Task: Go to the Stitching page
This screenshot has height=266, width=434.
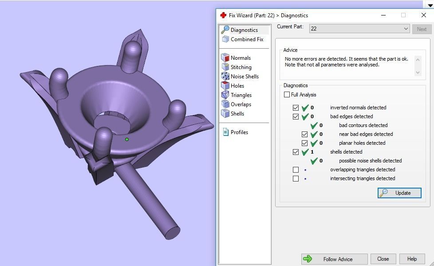Action: tap(241, 67)
